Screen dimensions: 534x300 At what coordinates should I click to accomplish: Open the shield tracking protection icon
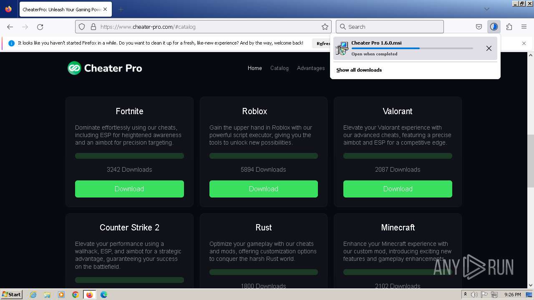coord(82,27)
